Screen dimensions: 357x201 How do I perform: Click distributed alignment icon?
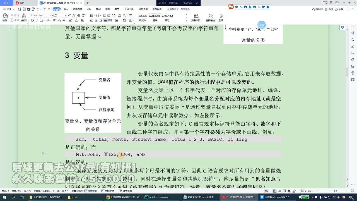tap(110, 20)
